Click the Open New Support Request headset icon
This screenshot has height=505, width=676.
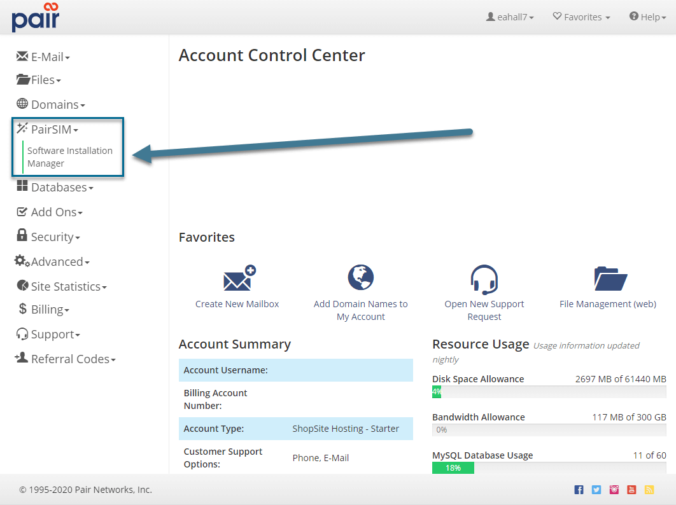[x=484, y=279]
